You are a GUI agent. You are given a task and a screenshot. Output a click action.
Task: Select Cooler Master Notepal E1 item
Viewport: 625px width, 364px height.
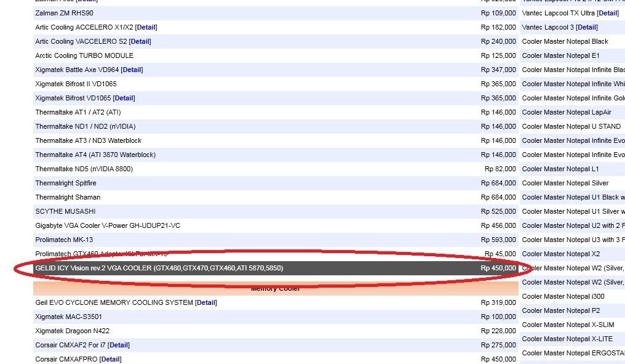(560, 55)
